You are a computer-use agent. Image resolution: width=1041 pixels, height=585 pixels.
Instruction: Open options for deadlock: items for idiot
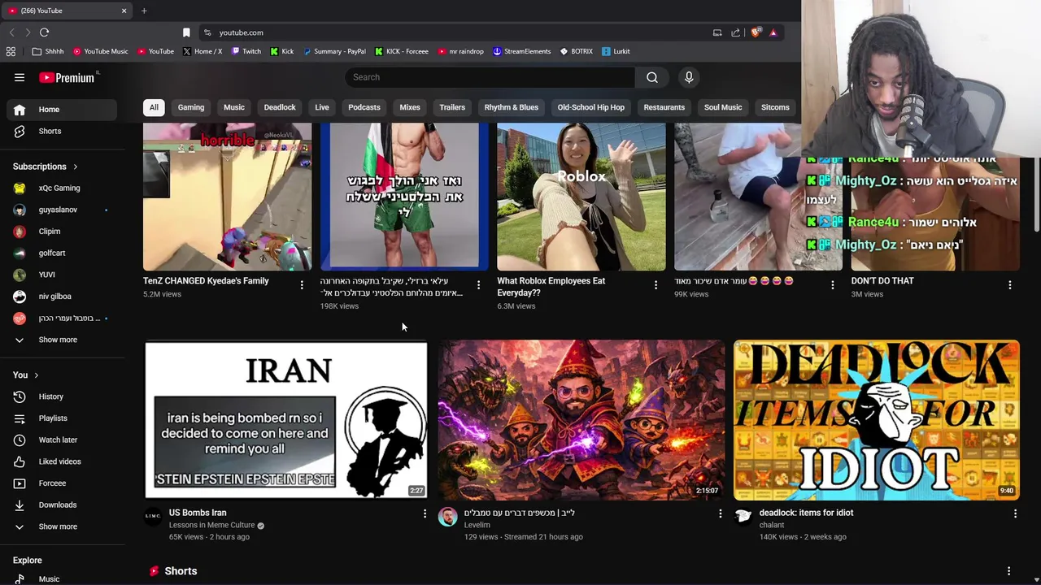pyautogui.click(x=1015, y=513)
